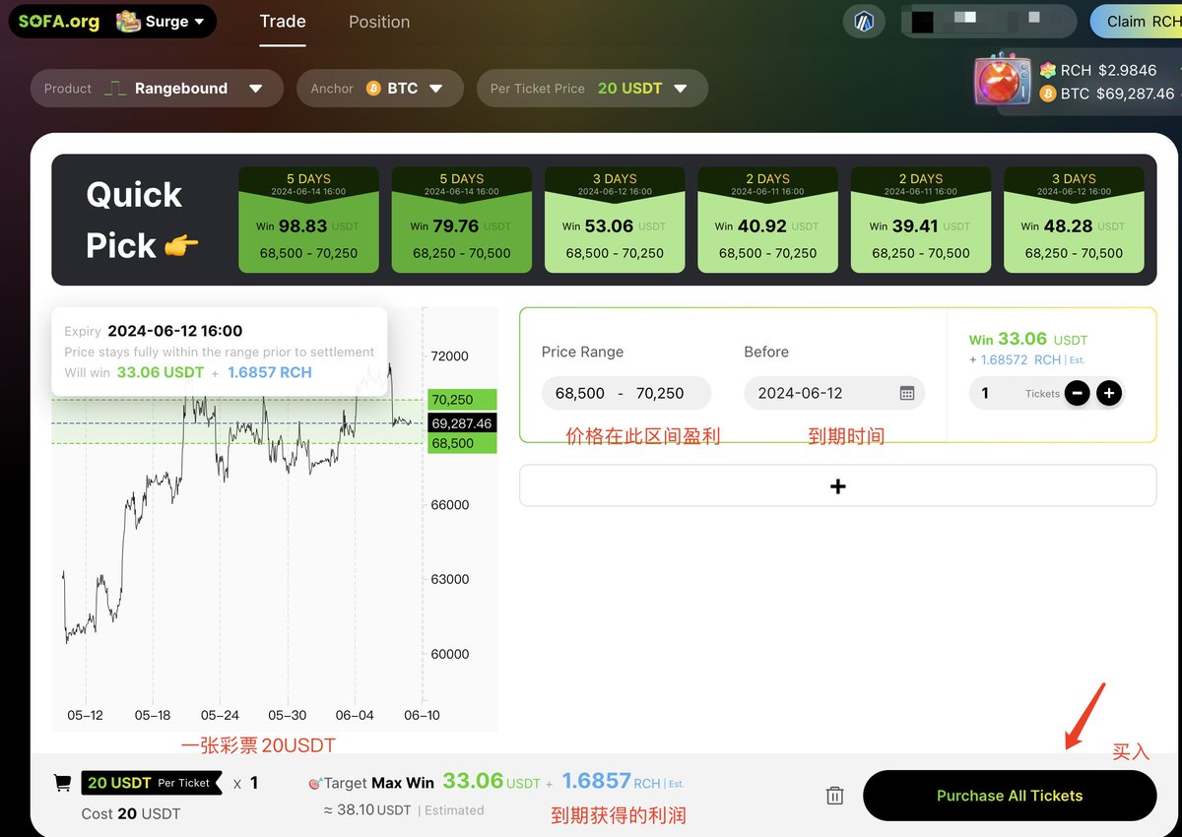Click the BTC $69,287.46 price
1182x837 pixels.
(1107, 94)
